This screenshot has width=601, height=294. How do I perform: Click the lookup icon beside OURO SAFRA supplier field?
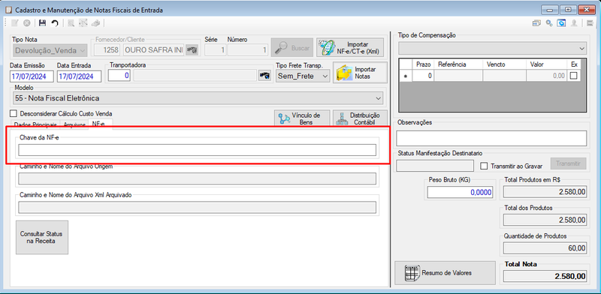click(x=192, y=49)
